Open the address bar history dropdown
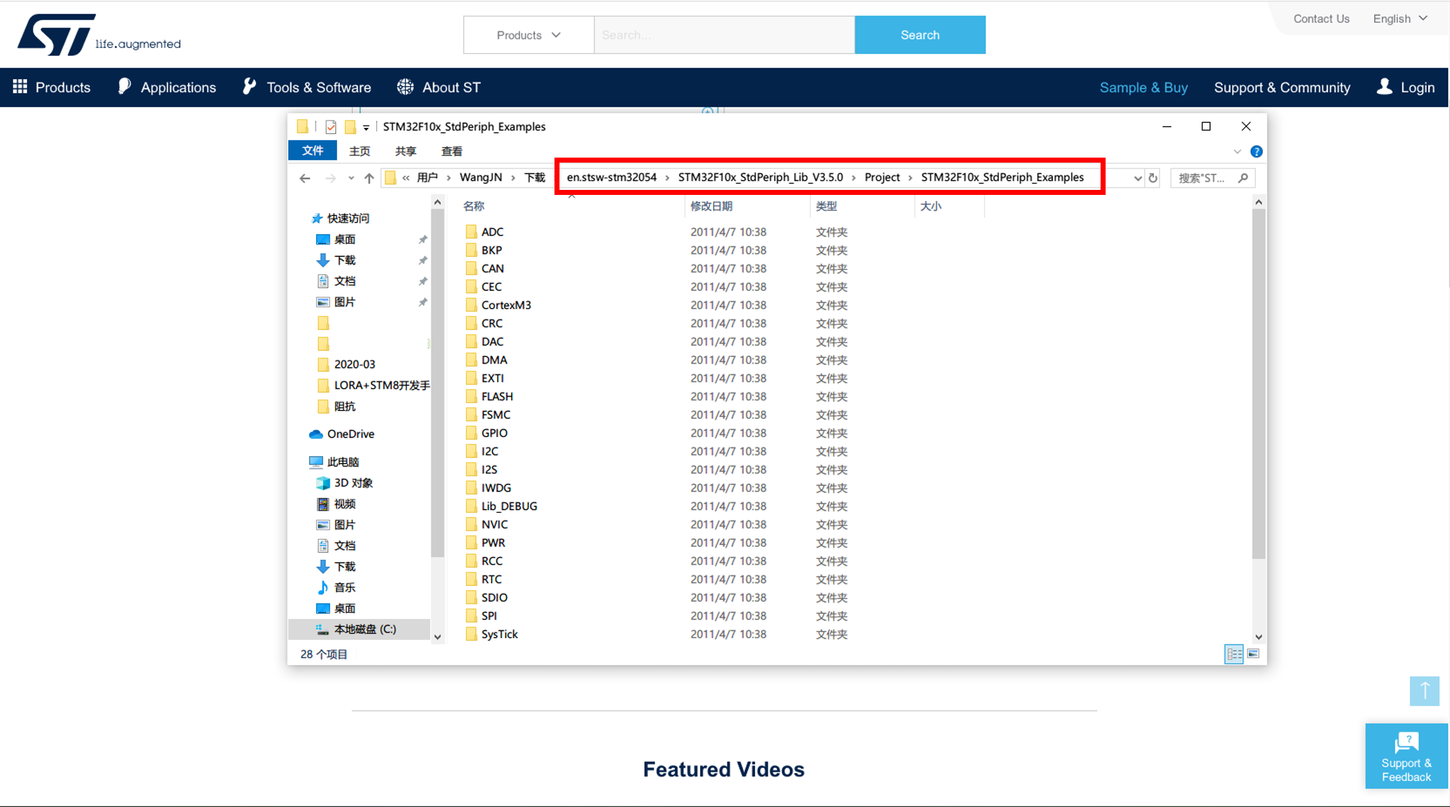Screen dimensions: 1450x807 coord(1137,178)
